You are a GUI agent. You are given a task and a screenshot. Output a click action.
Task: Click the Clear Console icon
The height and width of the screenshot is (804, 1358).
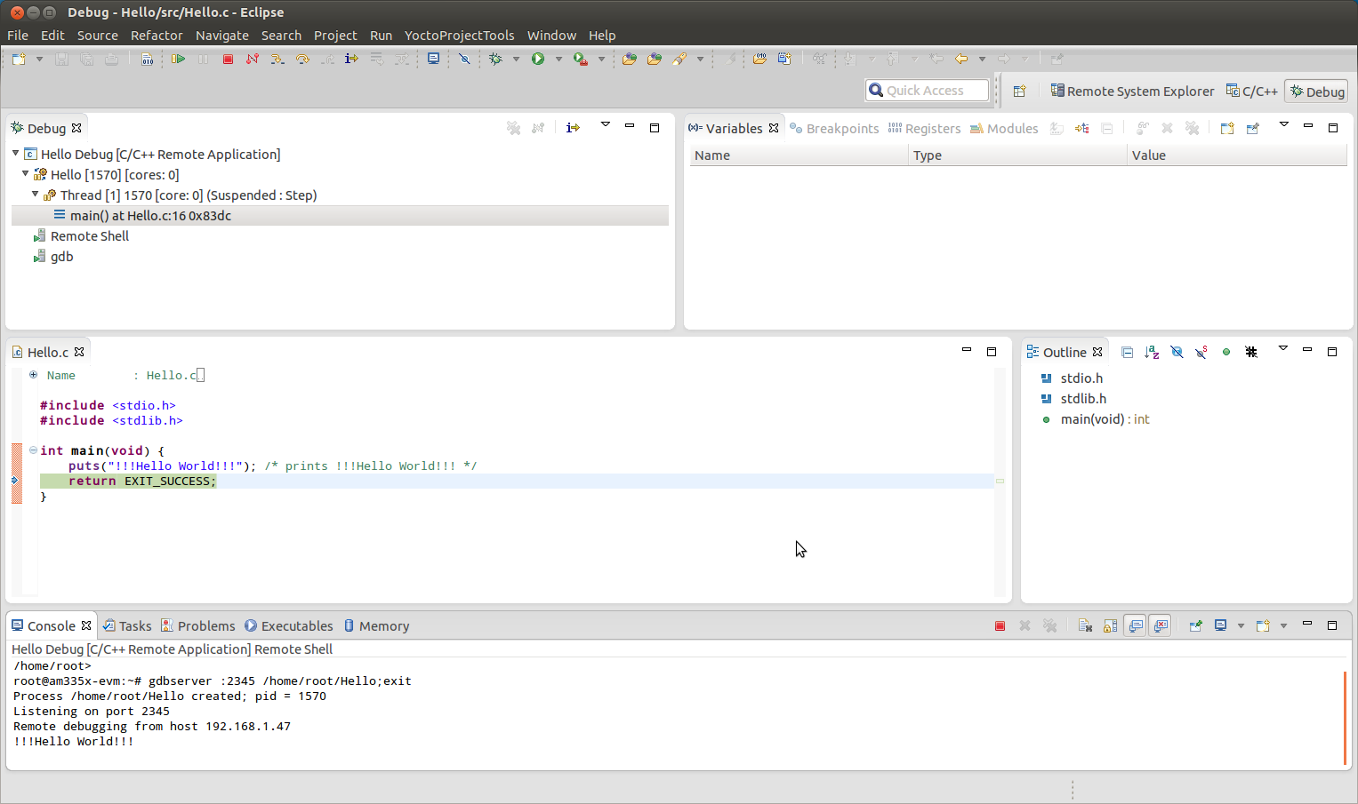point(1085,625)
